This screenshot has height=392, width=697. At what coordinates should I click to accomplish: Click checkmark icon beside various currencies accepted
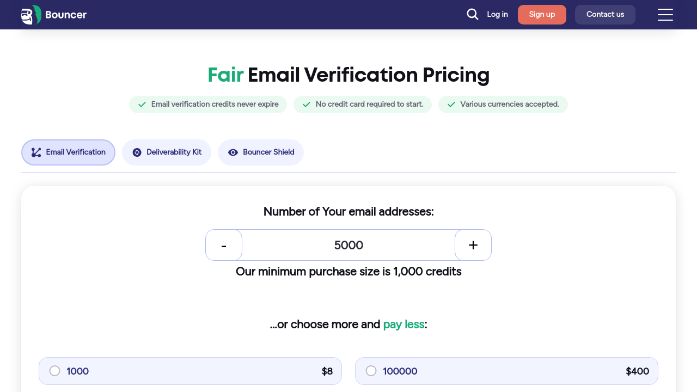451,105
